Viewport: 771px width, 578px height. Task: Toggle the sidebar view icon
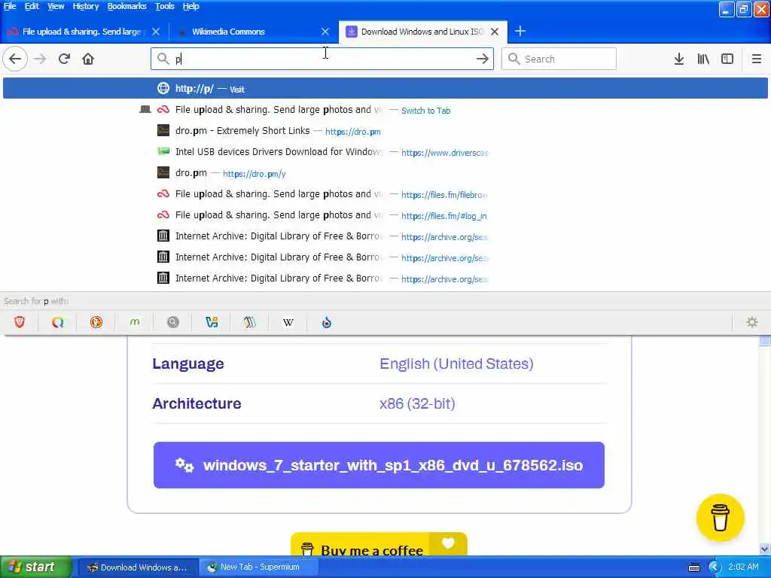(x=727, y=59)
